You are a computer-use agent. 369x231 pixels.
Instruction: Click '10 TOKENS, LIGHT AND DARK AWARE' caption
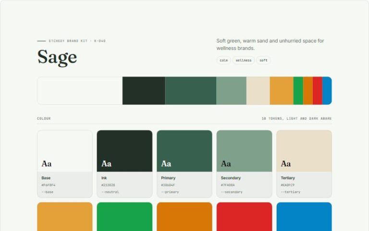coord(296,118)
